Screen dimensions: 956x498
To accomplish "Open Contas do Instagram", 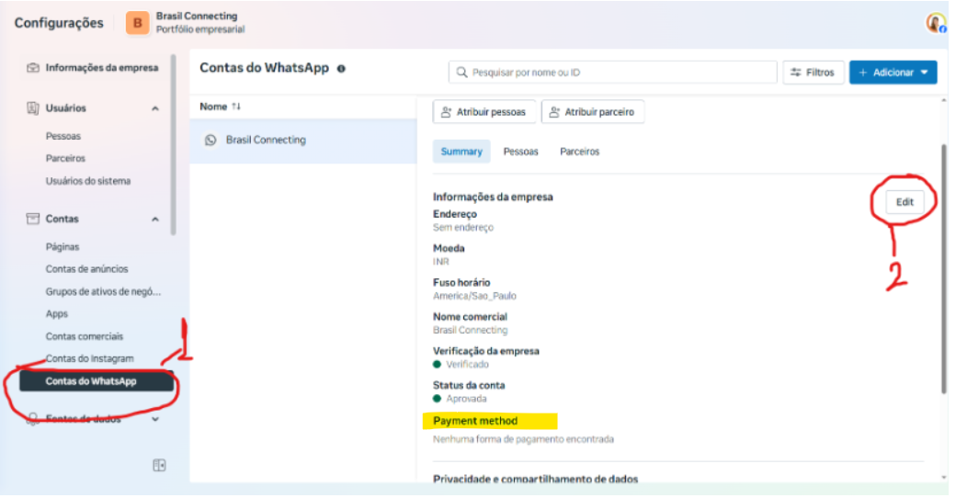I will pyautogui.click(x=90, y=358).
